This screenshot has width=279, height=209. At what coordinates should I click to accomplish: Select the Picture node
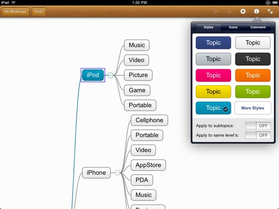click(138, 75)
